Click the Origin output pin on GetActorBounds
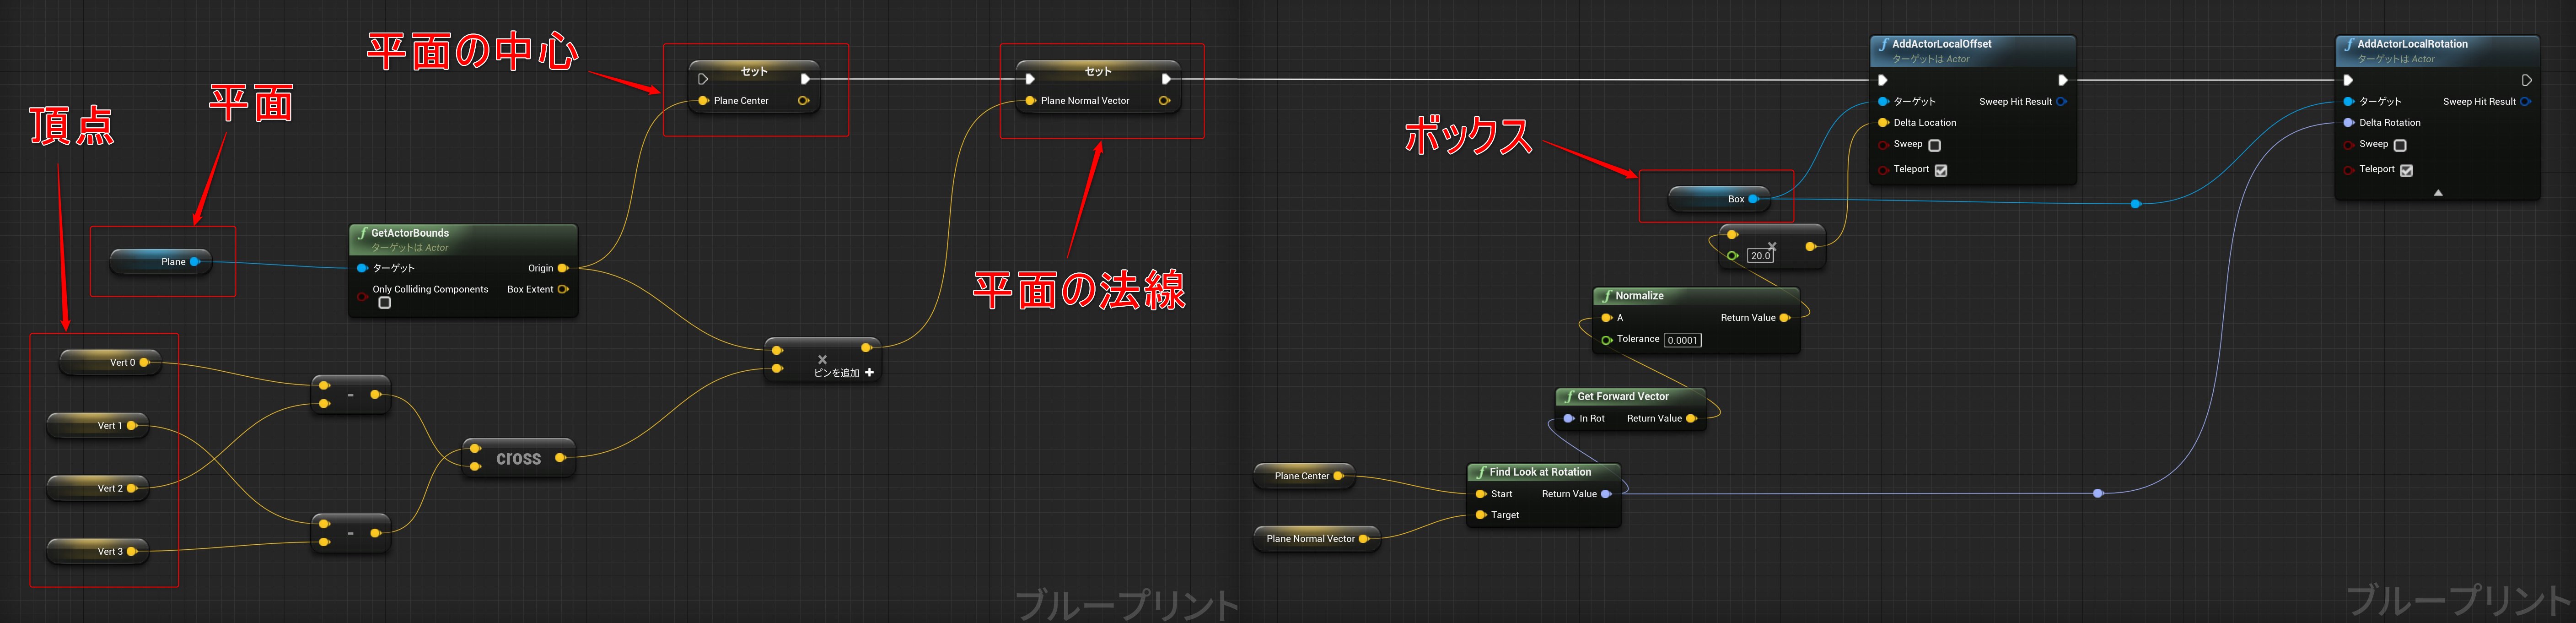This screenshot has width=2576, height=623. pos(563,268)
